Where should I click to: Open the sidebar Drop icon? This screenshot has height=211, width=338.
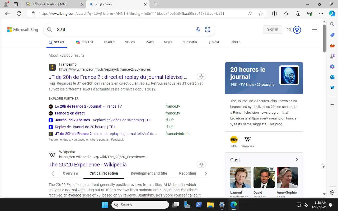(x=332, y=88)
